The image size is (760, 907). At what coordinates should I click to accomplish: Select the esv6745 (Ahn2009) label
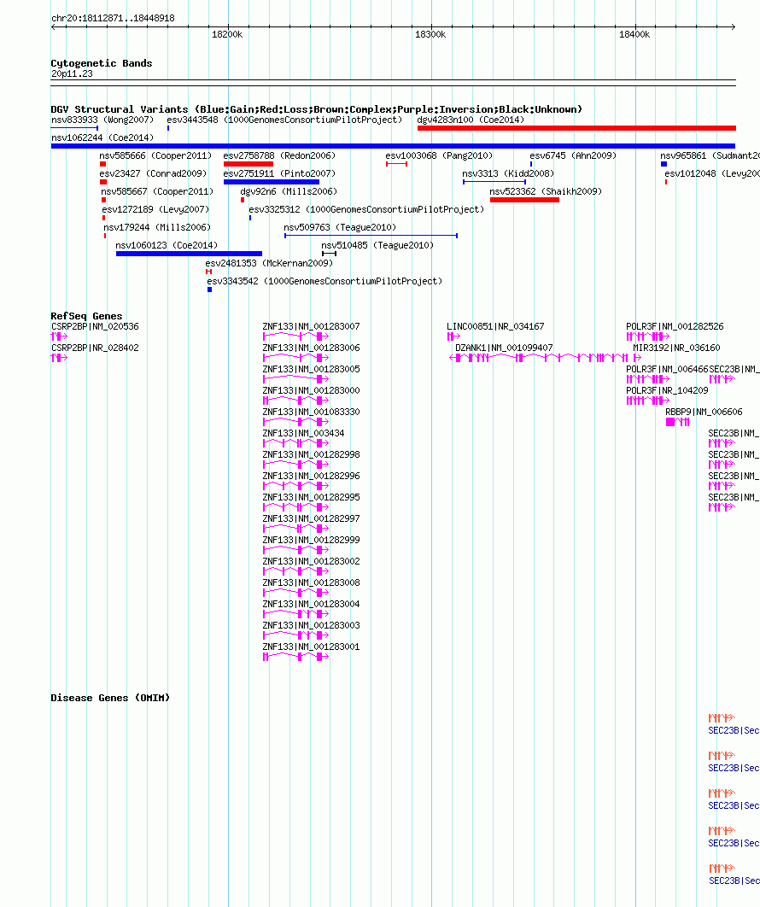coord(573,155)
